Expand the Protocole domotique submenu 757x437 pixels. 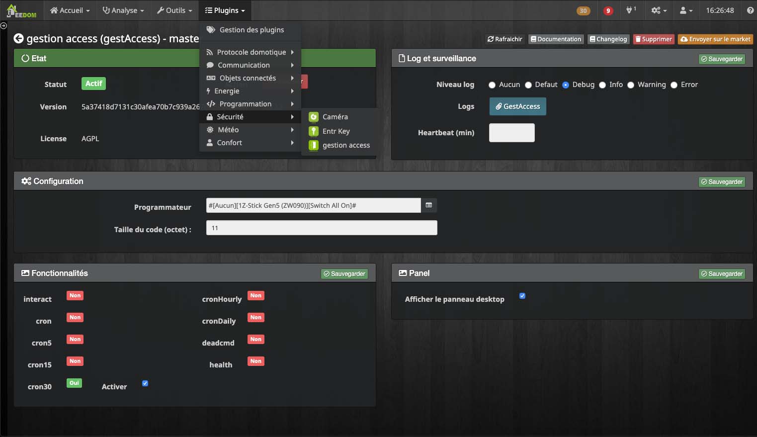251,52
